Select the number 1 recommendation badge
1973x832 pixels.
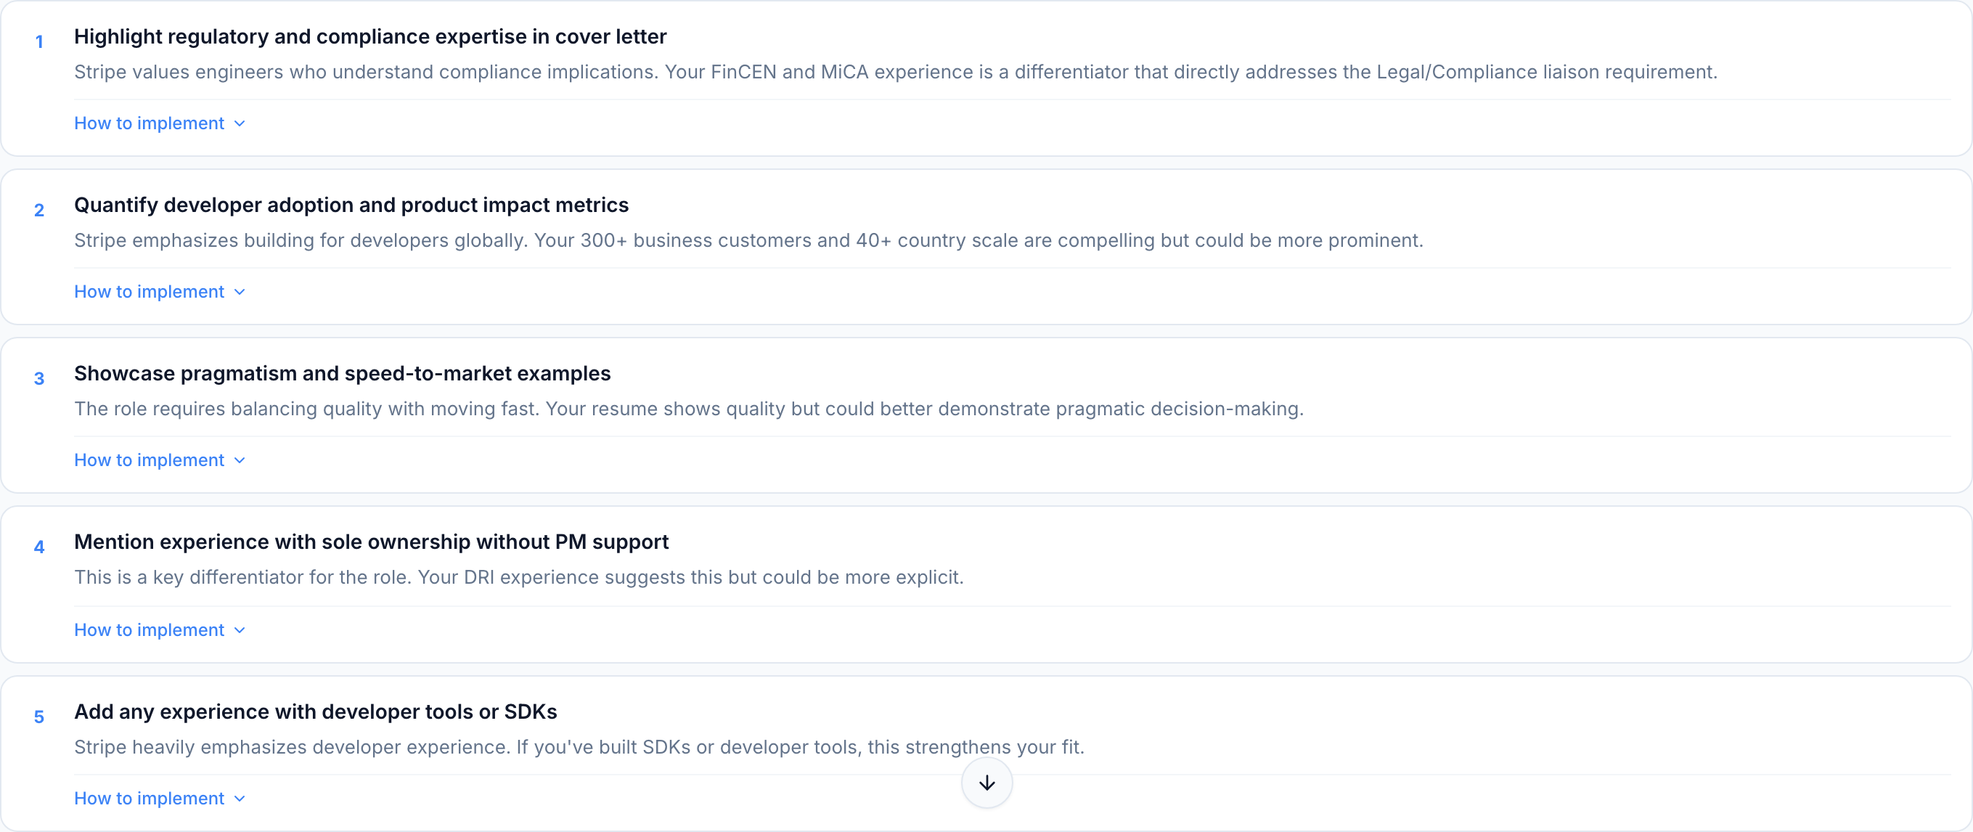coord(39,41)
